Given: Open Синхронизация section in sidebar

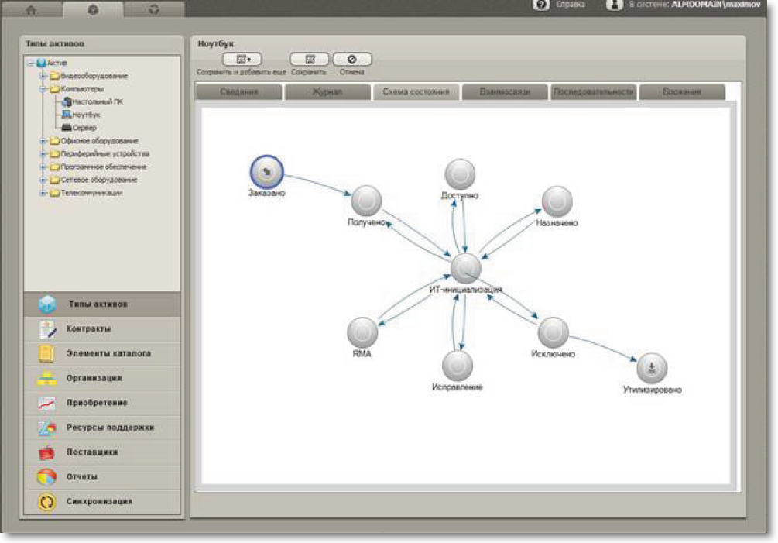Looking at the screenshot, I should click(98, 502).
